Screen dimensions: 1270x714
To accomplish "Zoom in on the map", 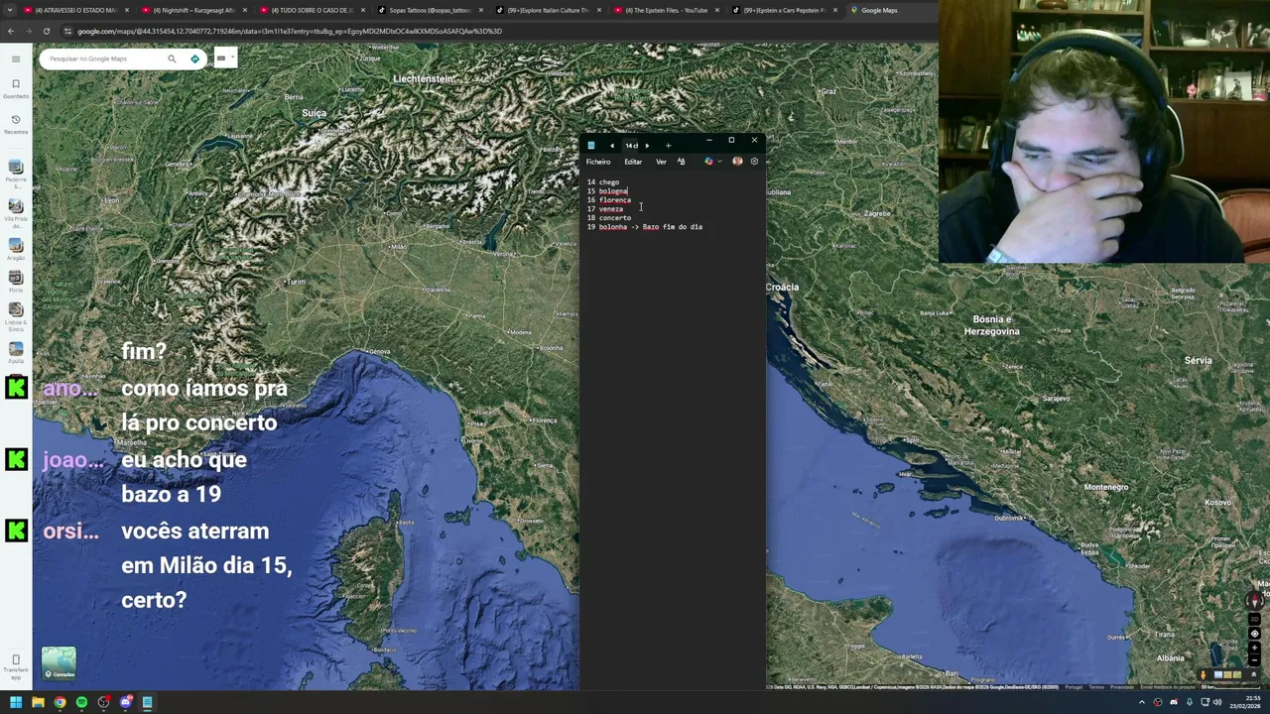I will click(x=1254, y=648).
